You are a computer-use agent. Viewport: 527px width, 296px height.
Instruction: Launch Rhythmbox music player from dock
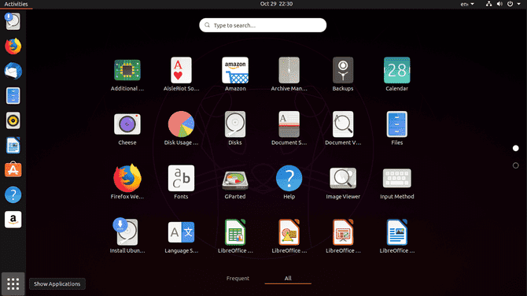(13, 120)
